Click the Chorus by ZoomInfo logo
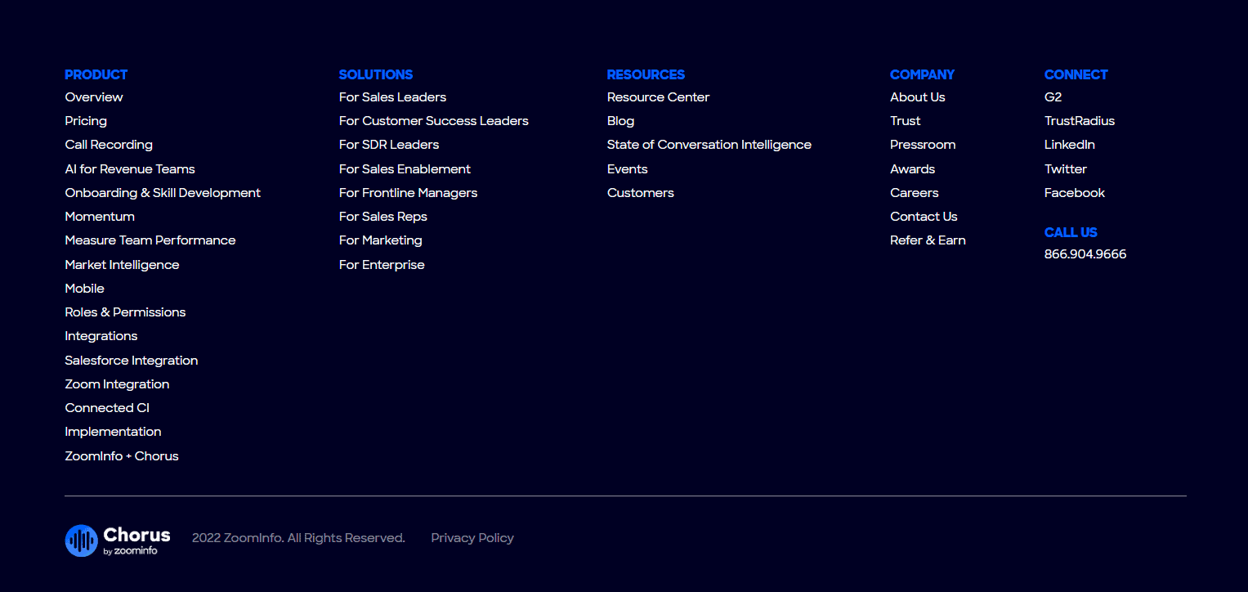The image size is (1248, 592). coord(118,540)
